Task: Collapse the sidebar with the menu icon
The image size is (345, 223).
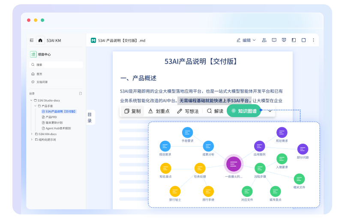Action: pos(32,40)
